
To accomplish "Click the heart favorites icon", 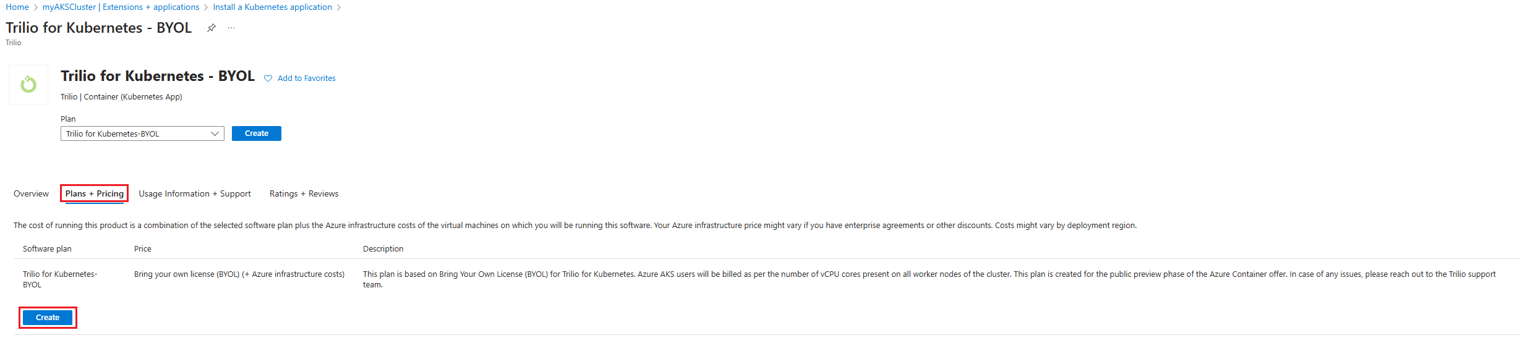I will [x=268, y=78].
